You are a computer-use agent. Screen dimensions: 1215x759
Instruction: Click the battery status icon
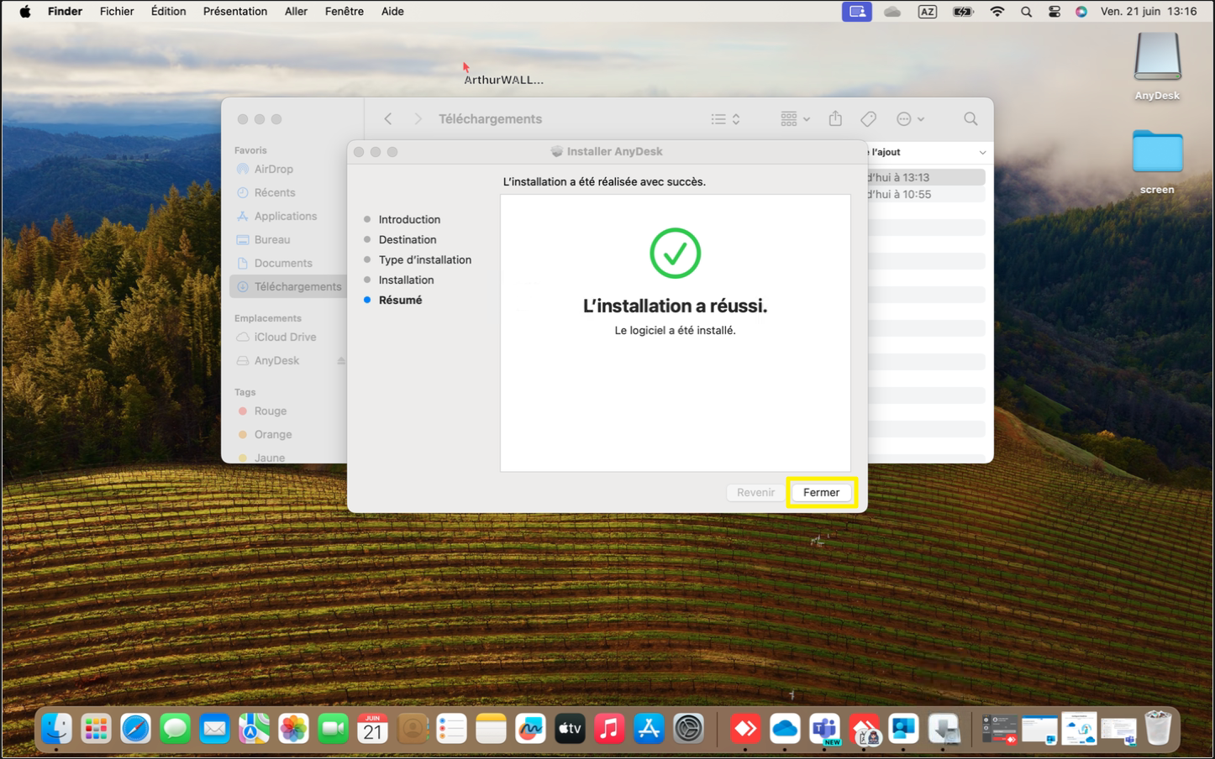[963, 12]
